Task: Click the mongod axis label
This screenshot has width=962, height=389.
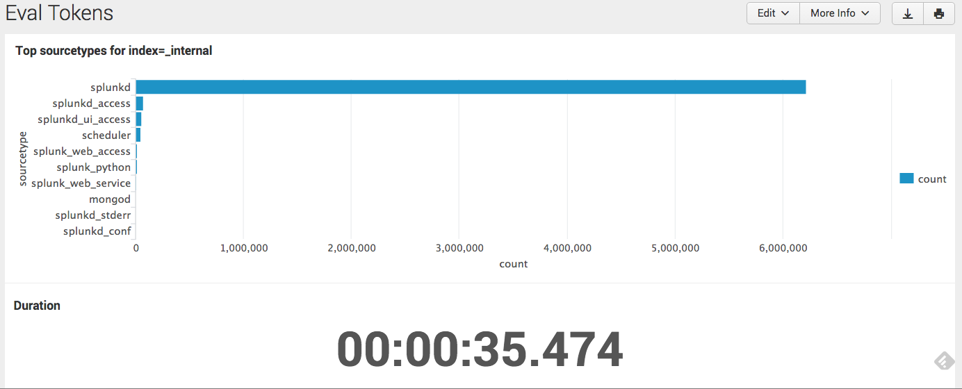Action: tap(110, 199)
